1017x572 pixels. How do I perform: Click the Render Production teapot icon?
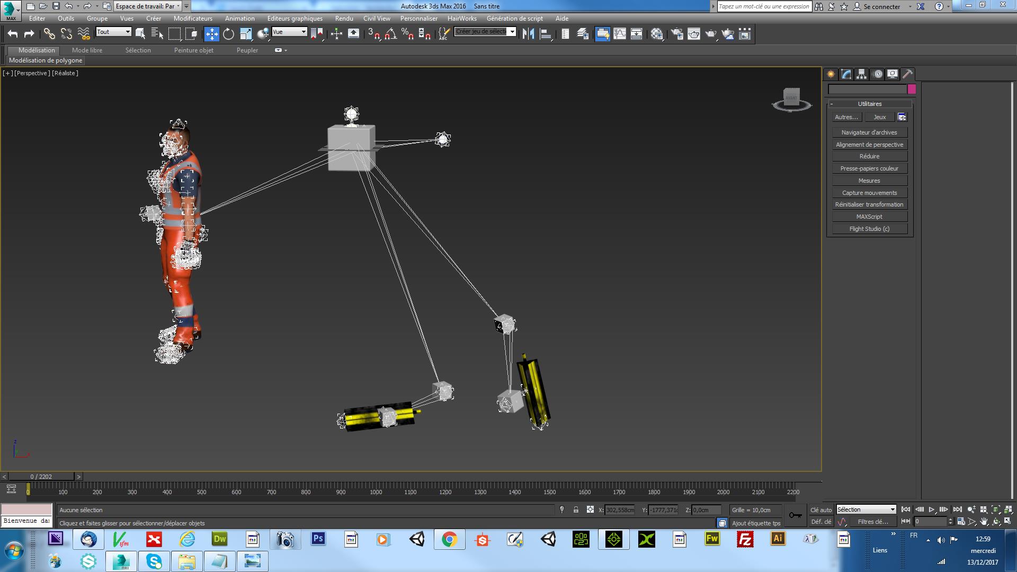tap(711, 34)
